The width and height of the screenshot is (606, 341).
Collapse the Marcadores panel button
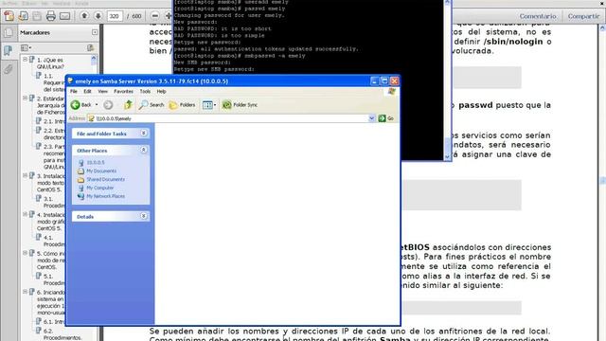[95, 32]
